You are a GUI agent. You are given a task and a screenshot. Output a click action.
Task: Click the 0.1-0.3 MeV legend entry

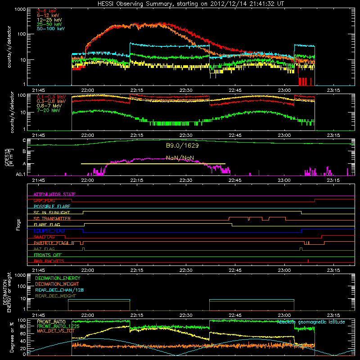pyautogui.click(x=51, y=97)
